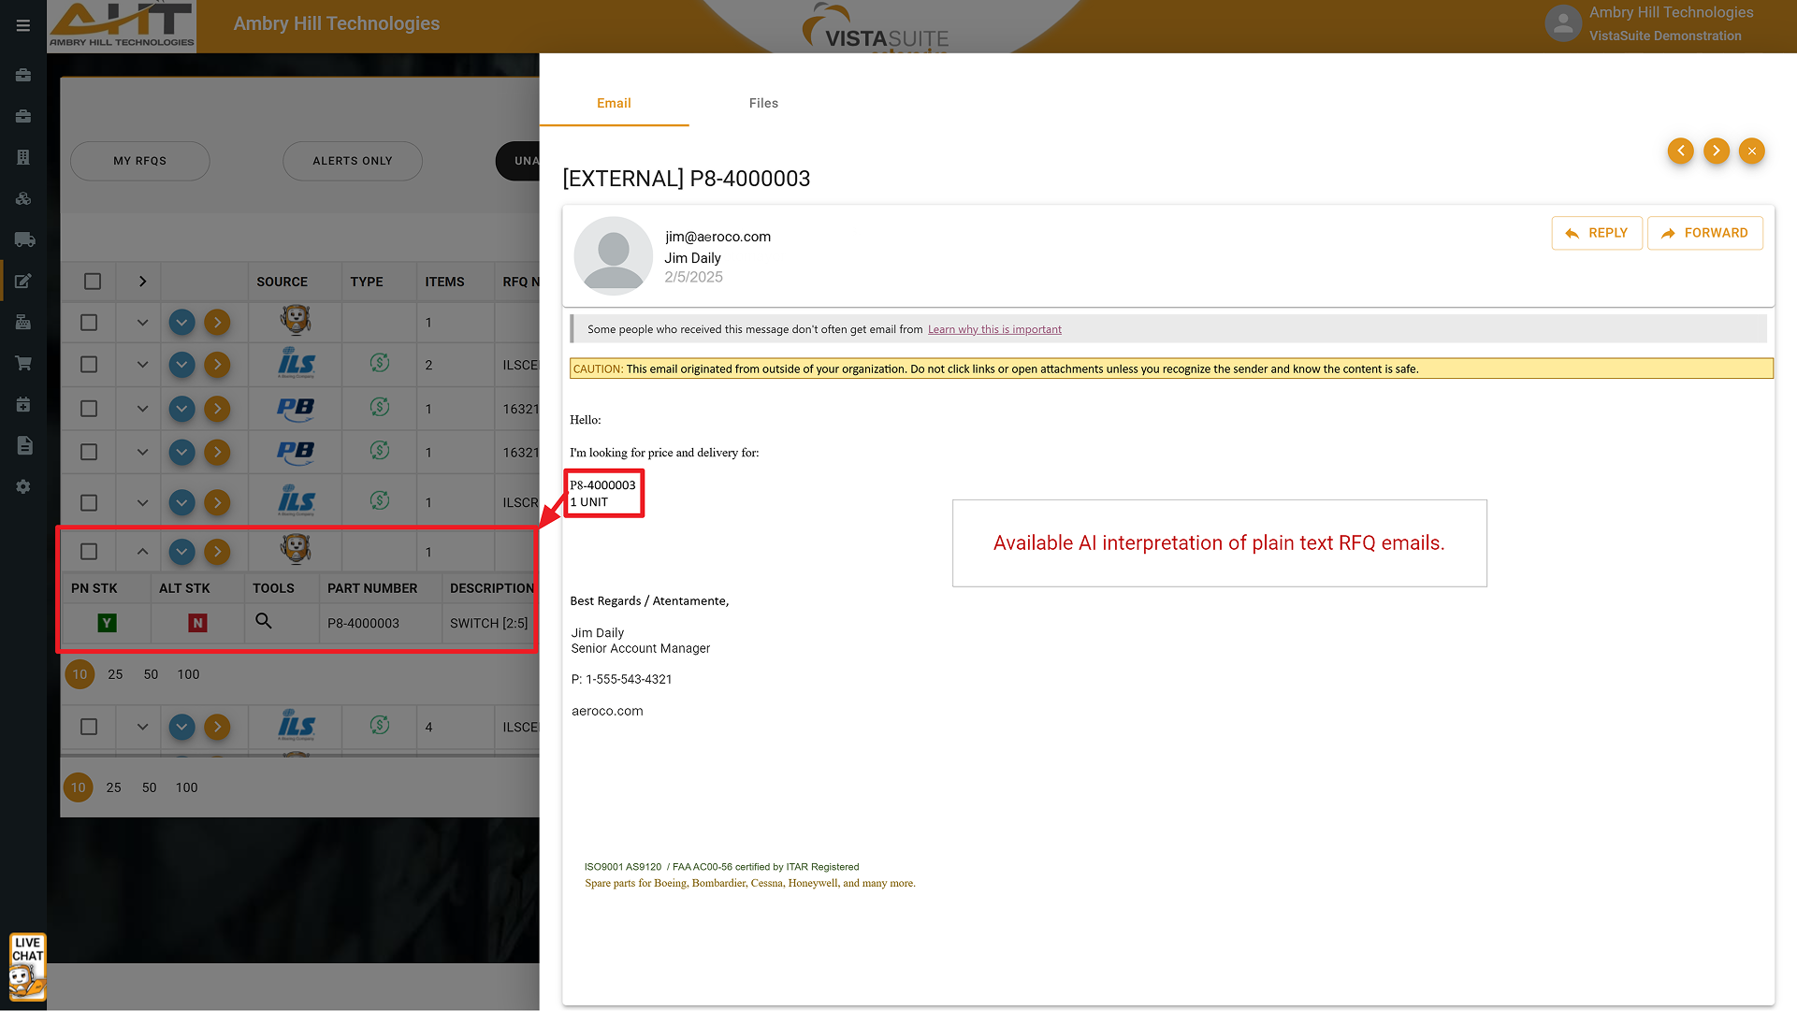
Task: Open the hamburger menu in sidebar
Action: pos(23,25)
